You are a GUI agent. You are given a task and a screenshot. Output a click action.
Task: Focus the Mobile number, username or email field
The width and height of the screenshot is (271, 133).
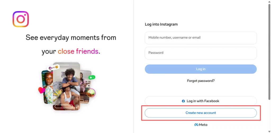tap(201, 38)
